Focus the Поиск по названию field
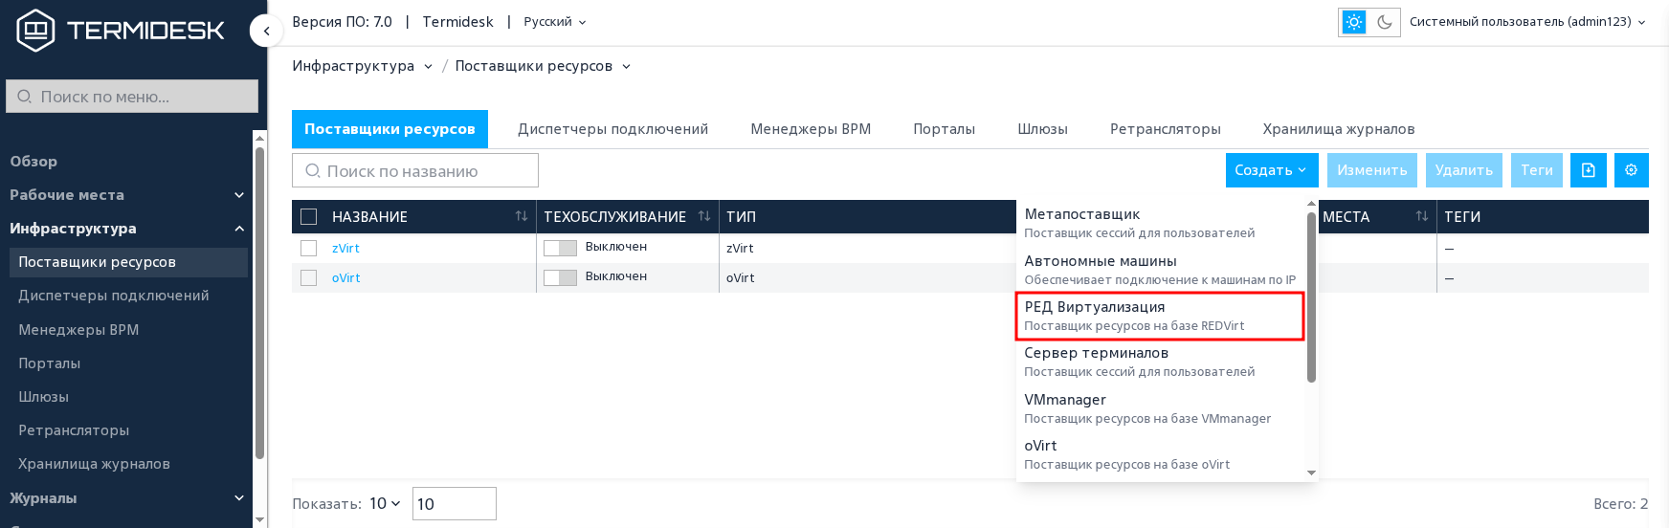The width and height of the screenshot is (1669, 528). (x=415, y=170)
